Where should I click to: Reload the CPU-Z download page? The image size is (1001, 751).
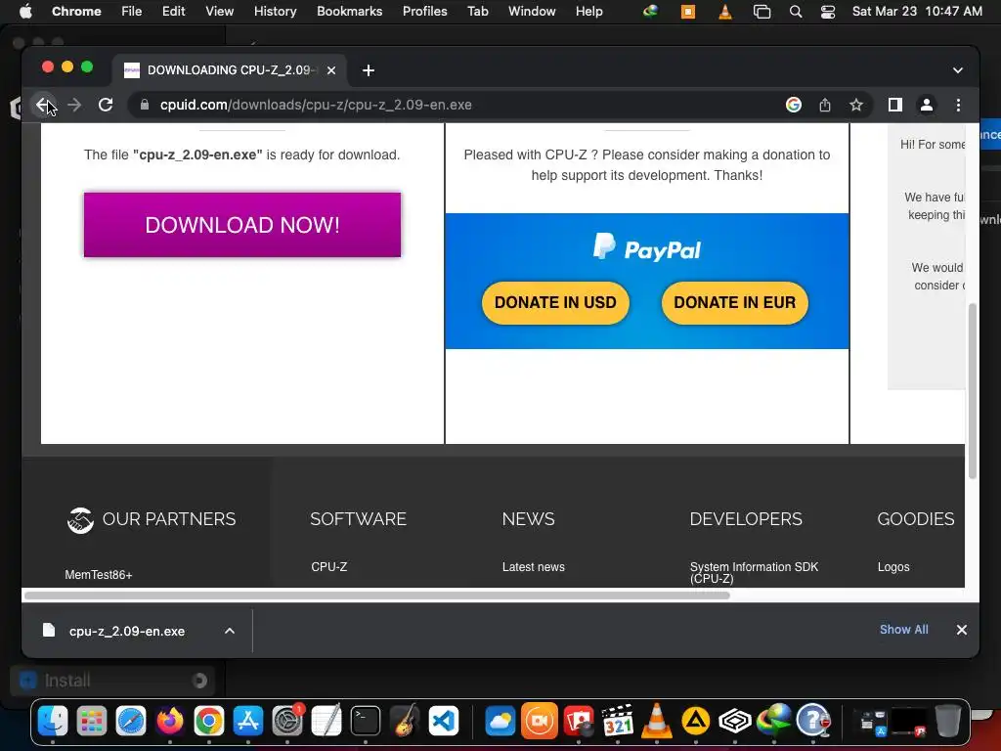coord(106,105)
